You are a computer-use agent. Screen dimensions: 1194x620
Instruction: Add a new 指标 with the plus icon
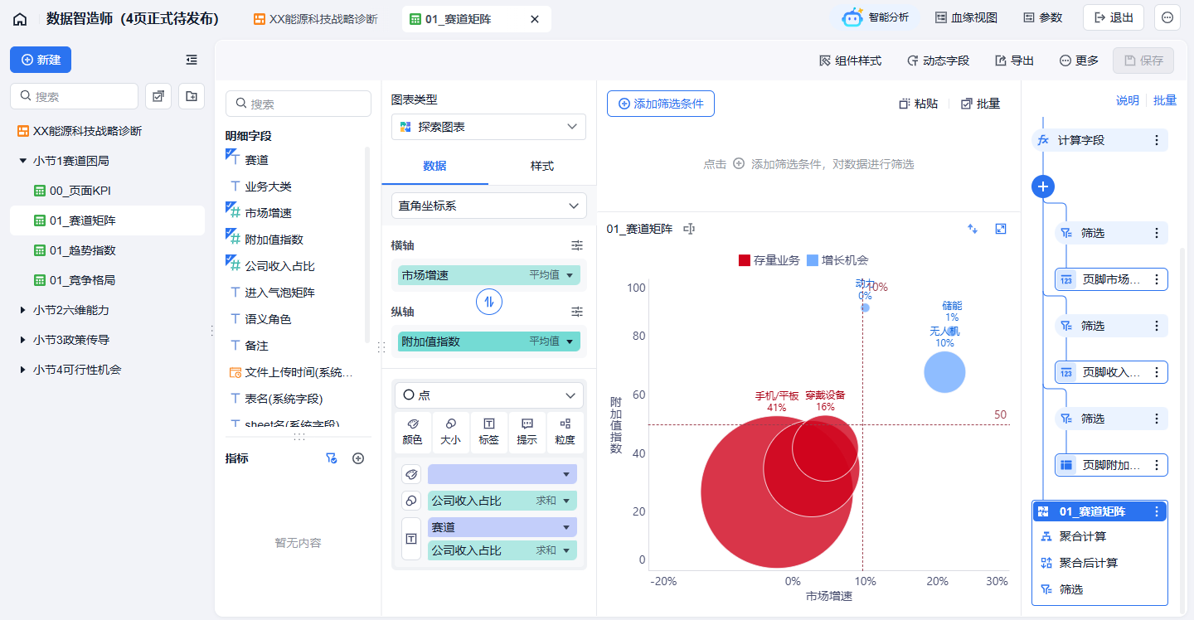tap(358, 458)
